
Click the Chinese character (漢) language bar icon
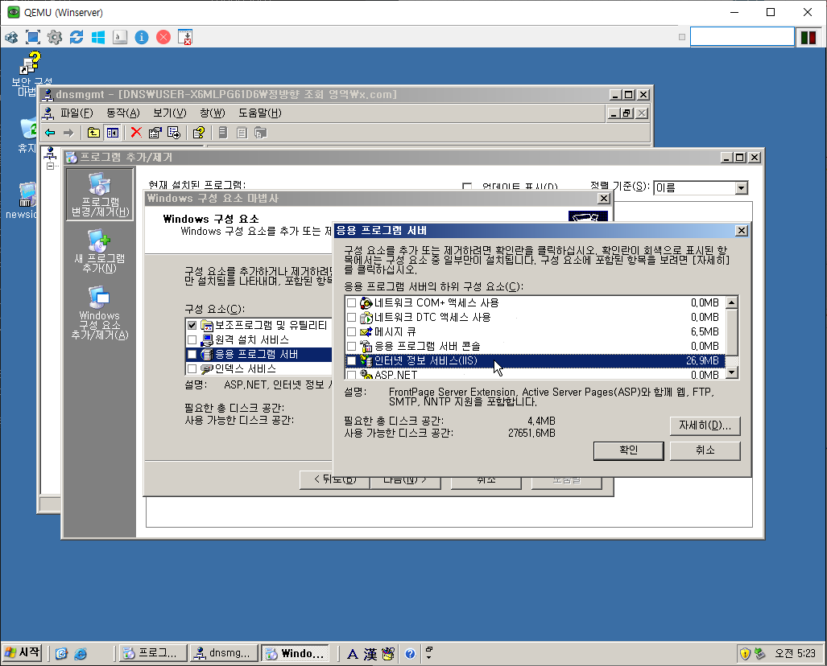pyautogui.click(x=370, y=654)
